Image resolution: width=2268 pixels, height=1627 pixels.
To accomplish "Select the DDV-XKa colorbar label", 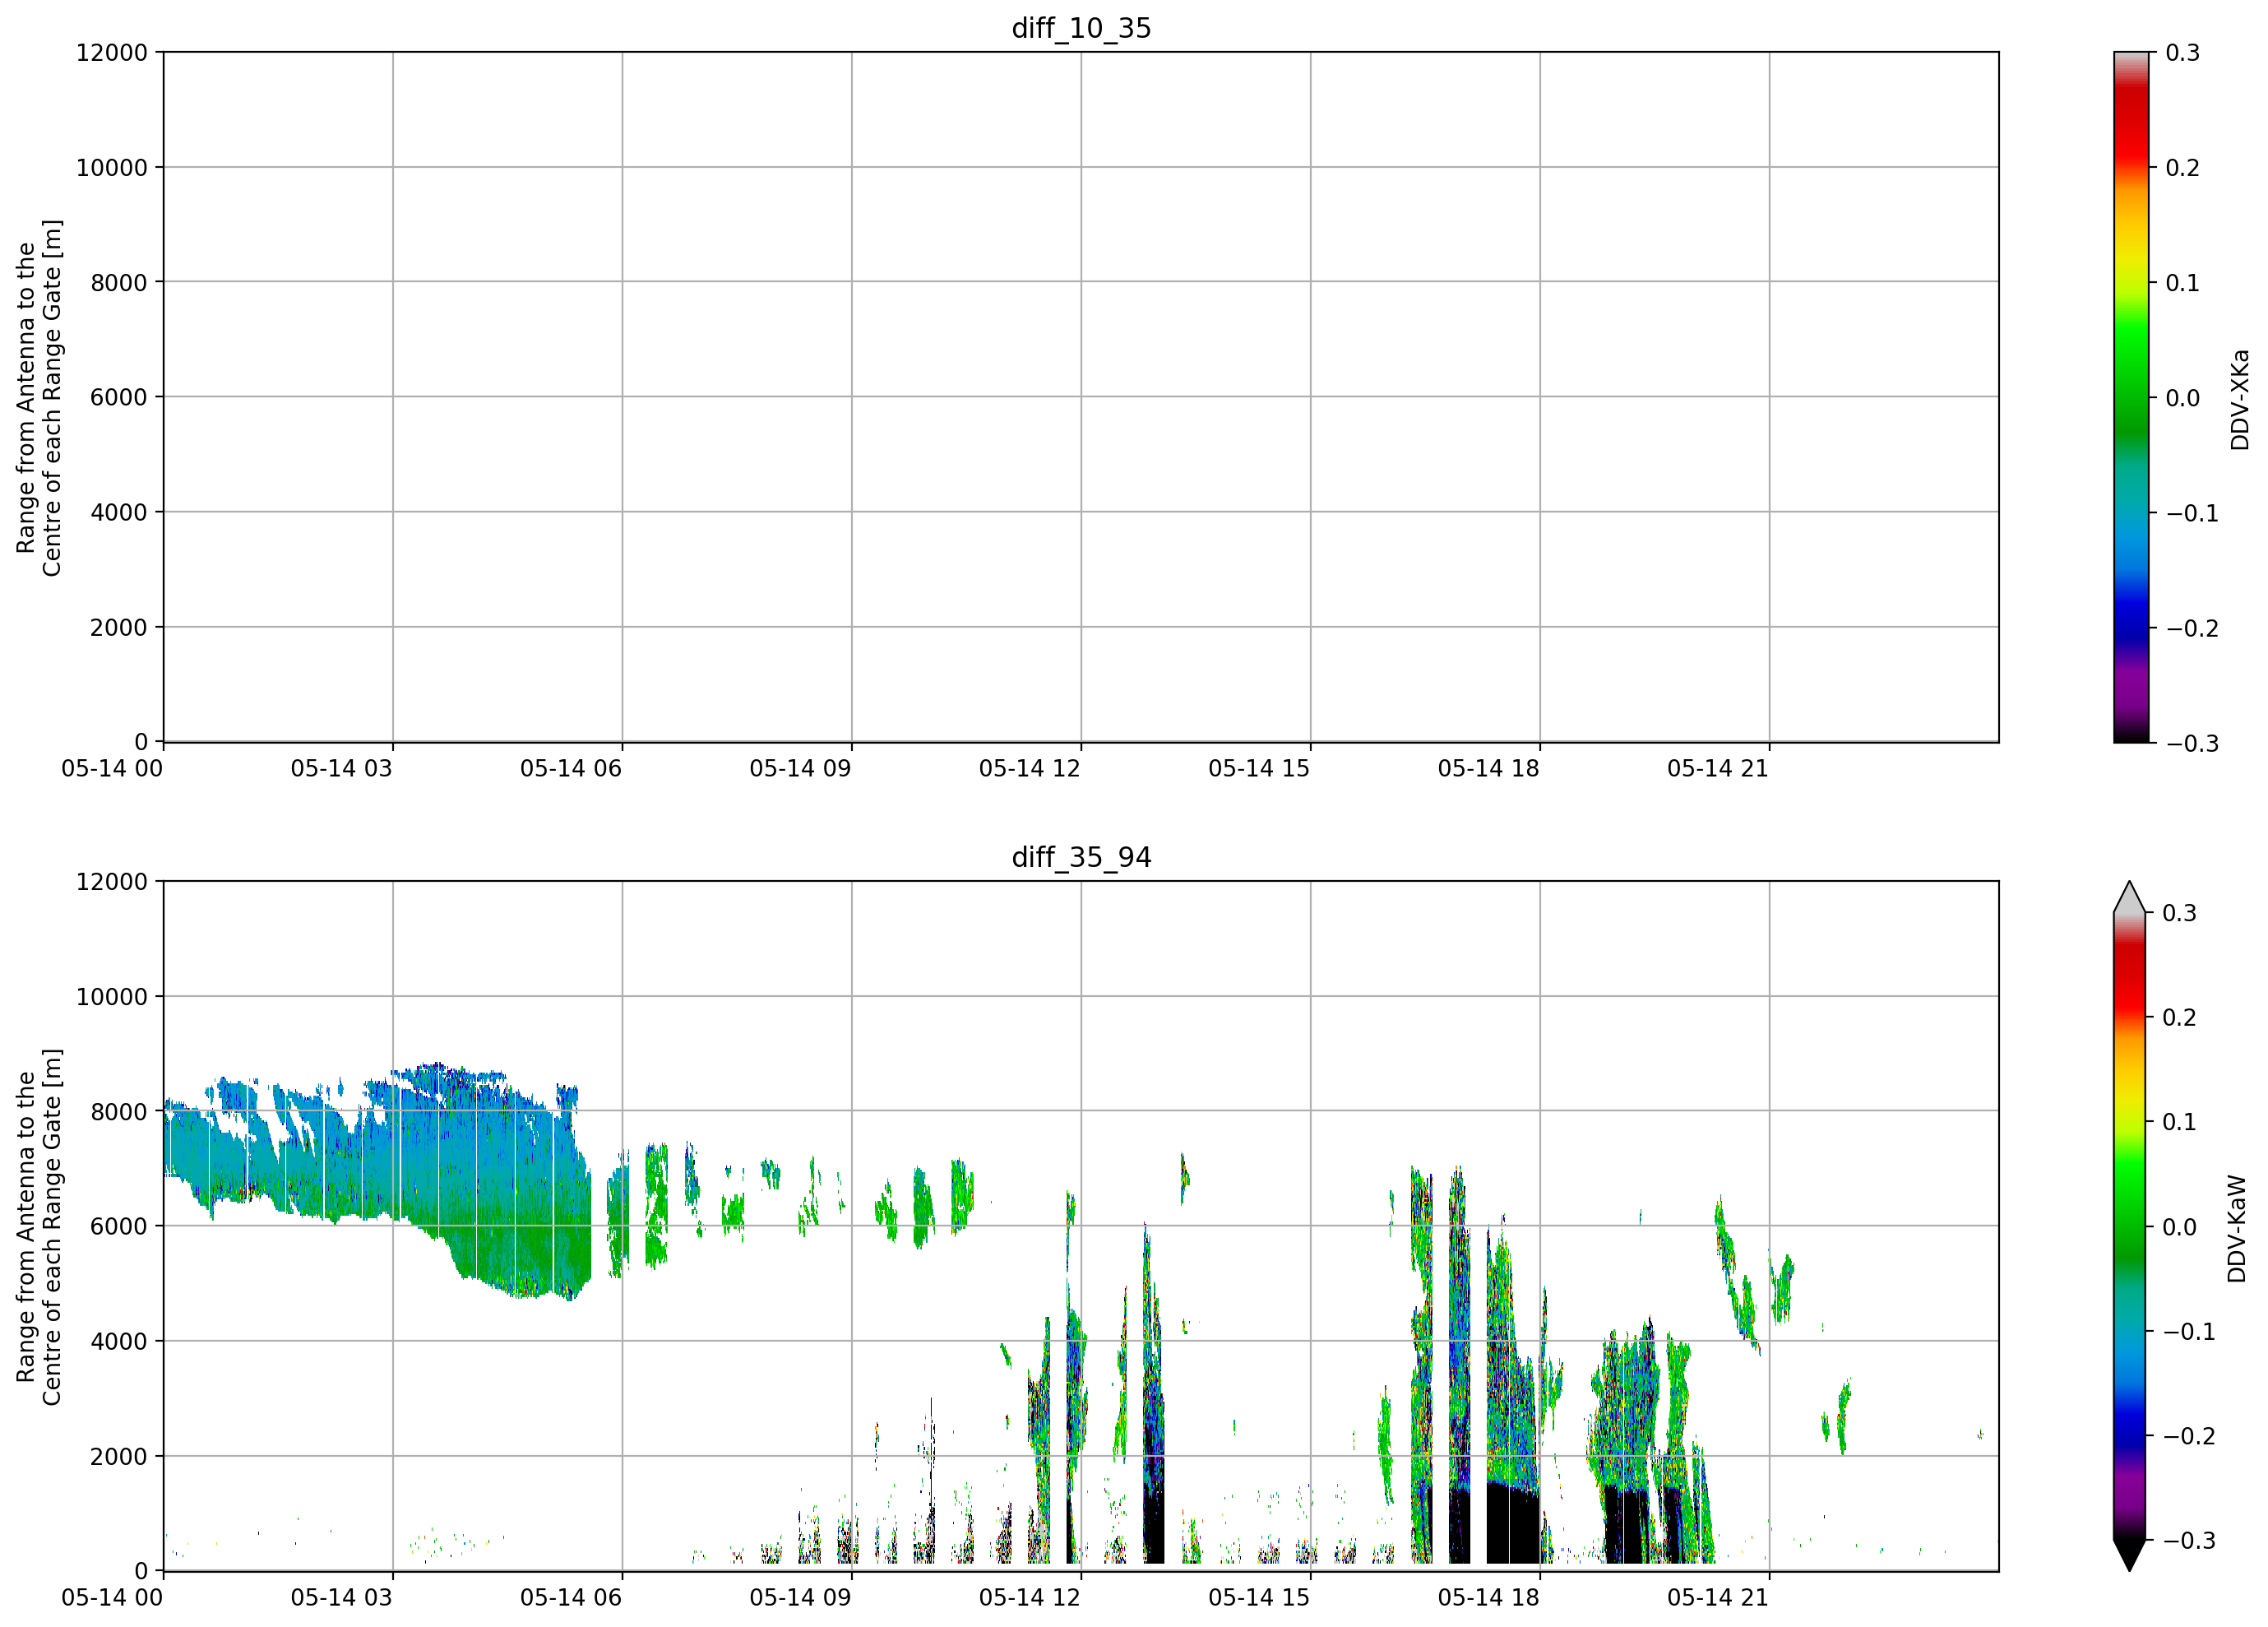I will click(x=2239, y=399).
